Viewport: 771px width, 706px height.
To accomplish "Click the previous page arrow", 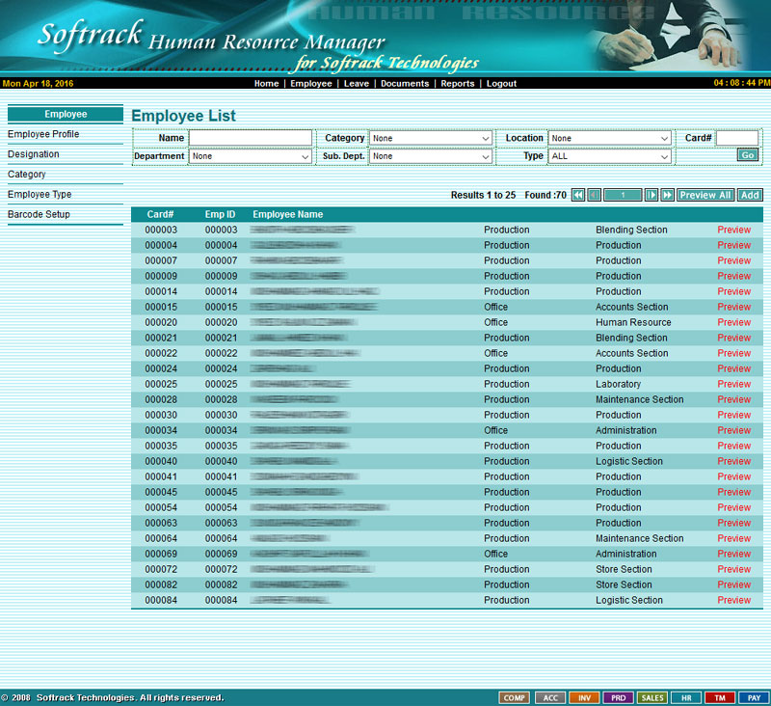I will [x=594, y=195].
